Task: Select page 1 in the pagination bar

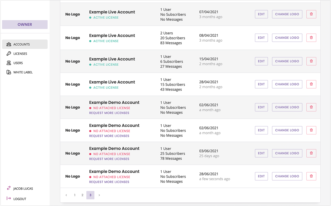Action: point(75,195)
